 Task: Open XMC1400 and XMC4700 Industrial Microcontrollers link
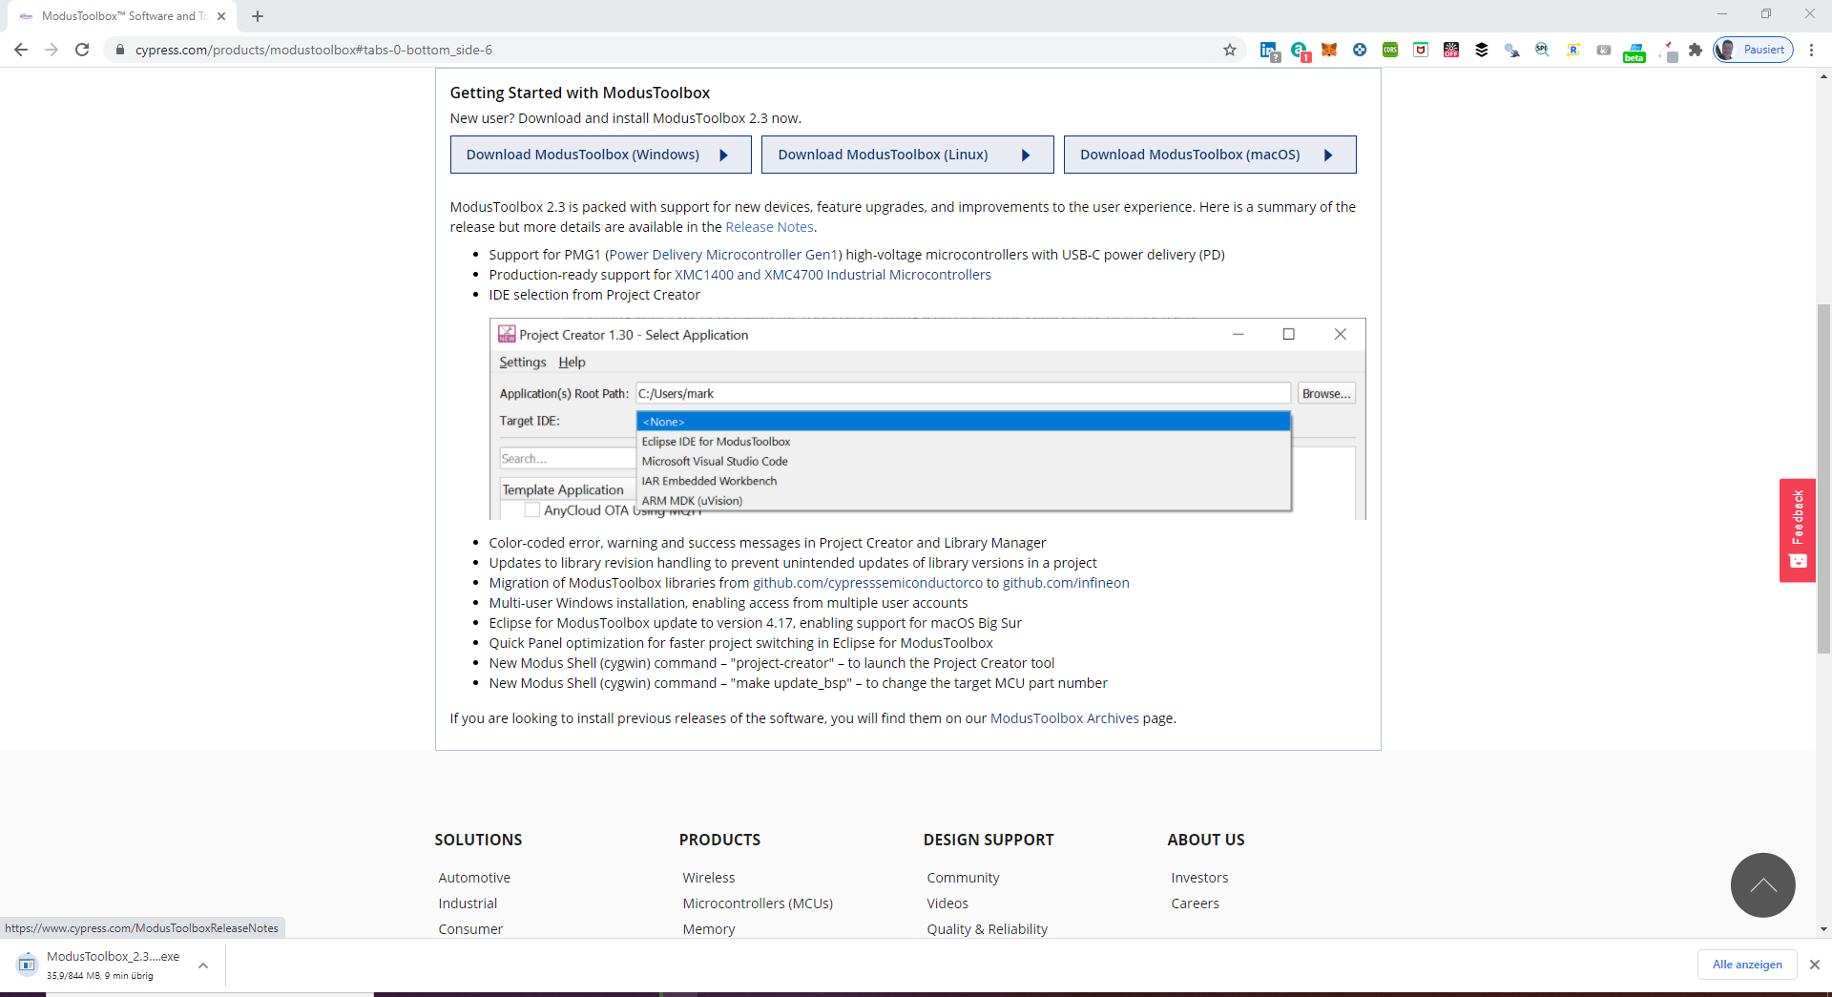pyautogui.click(x=833, y=275)
